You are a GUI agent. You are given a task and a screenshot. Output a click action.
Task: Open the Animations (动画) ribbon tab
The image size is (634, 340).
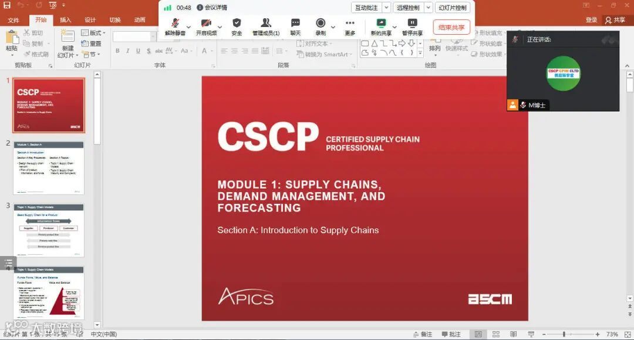pos(140,20)
